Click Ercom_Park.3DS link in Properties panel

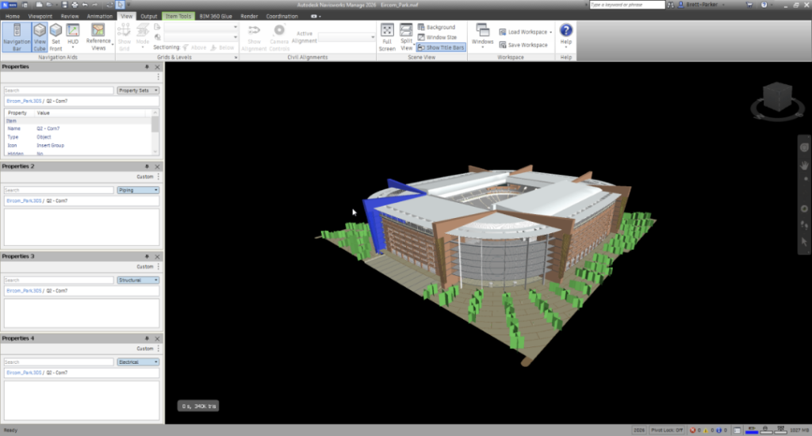pos(24,101)
